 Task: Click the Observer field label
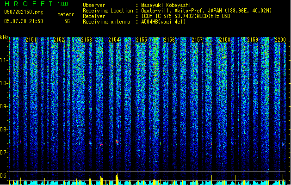94,5
